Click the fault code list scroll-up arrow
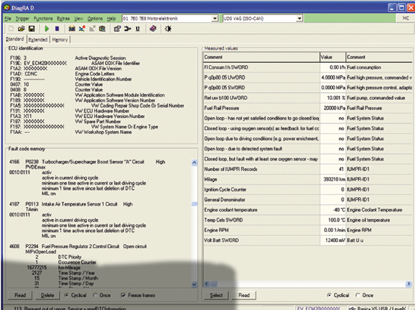 coord(194,163)
